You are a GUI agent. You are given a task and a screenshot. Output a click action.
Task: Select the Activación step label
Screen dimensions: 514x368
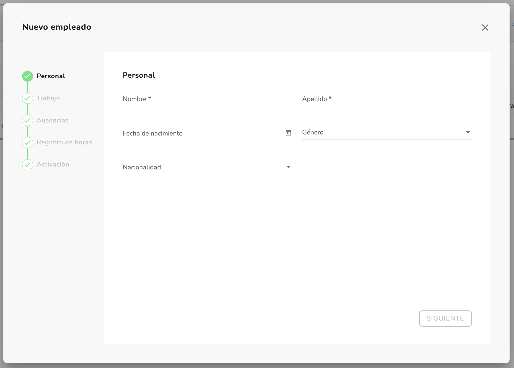[53, 164]
